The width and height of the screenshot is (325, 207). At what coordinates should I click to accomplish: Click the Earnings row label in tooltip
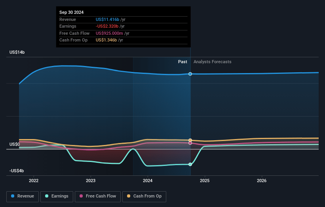point(68,26)
